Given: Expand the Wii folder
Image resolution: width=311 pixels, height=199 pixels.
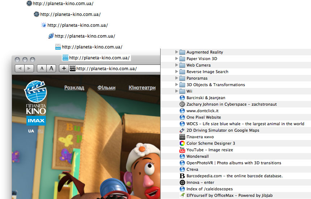Looking at the screenshot, I should [176, 91].
